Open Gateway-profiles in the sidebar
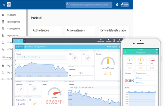Screen dimensions: 165x106 14,29
